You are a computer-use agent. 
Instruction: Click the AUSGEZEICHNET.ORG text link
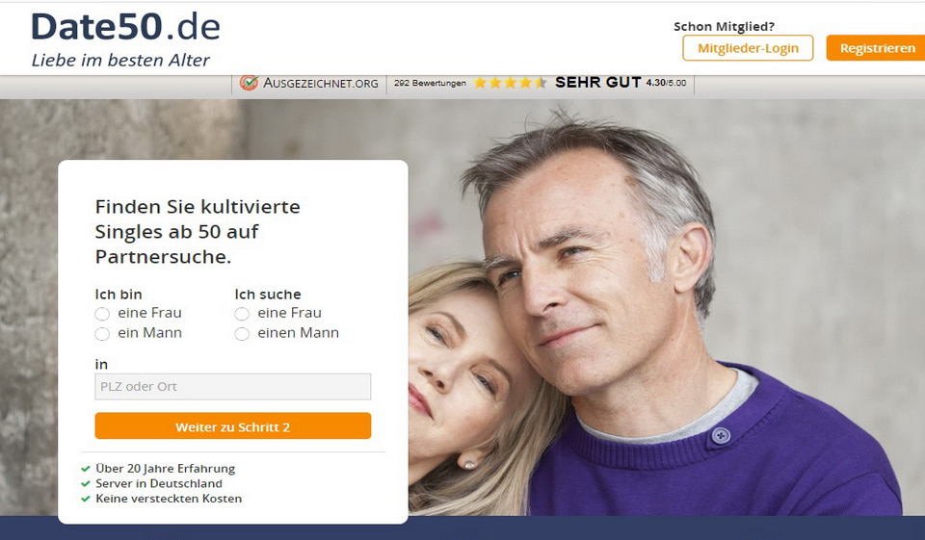coord(321,83)
